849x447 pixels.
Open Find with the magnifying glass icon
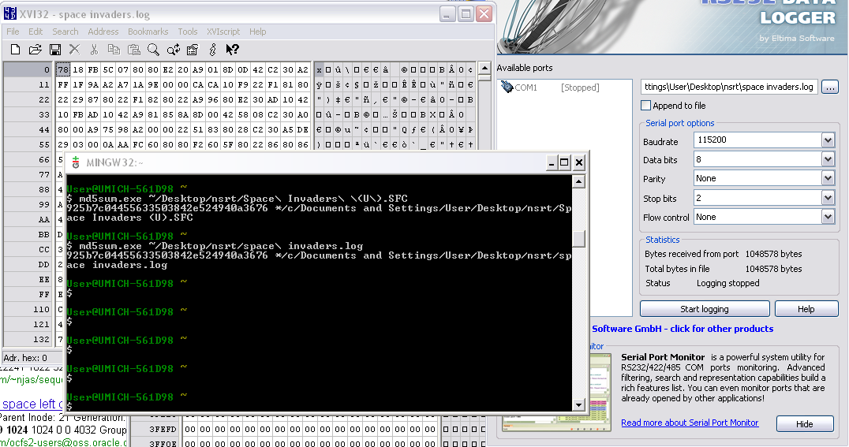[x=153, y=50]
